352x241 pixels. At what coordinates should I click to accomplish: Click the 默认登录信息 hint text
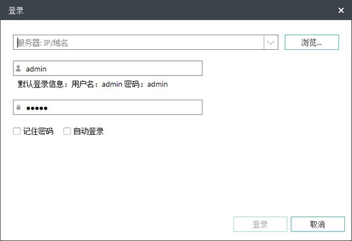pyautogui.click(x=93, y=84)
